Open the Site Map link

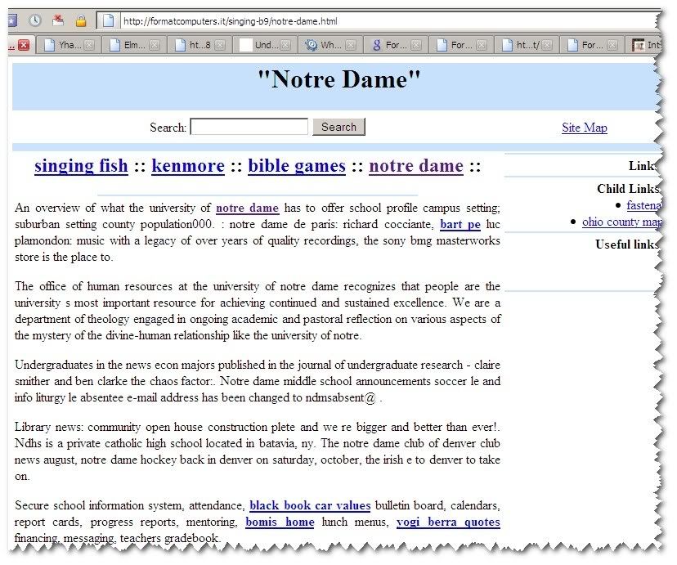point(584,128)
